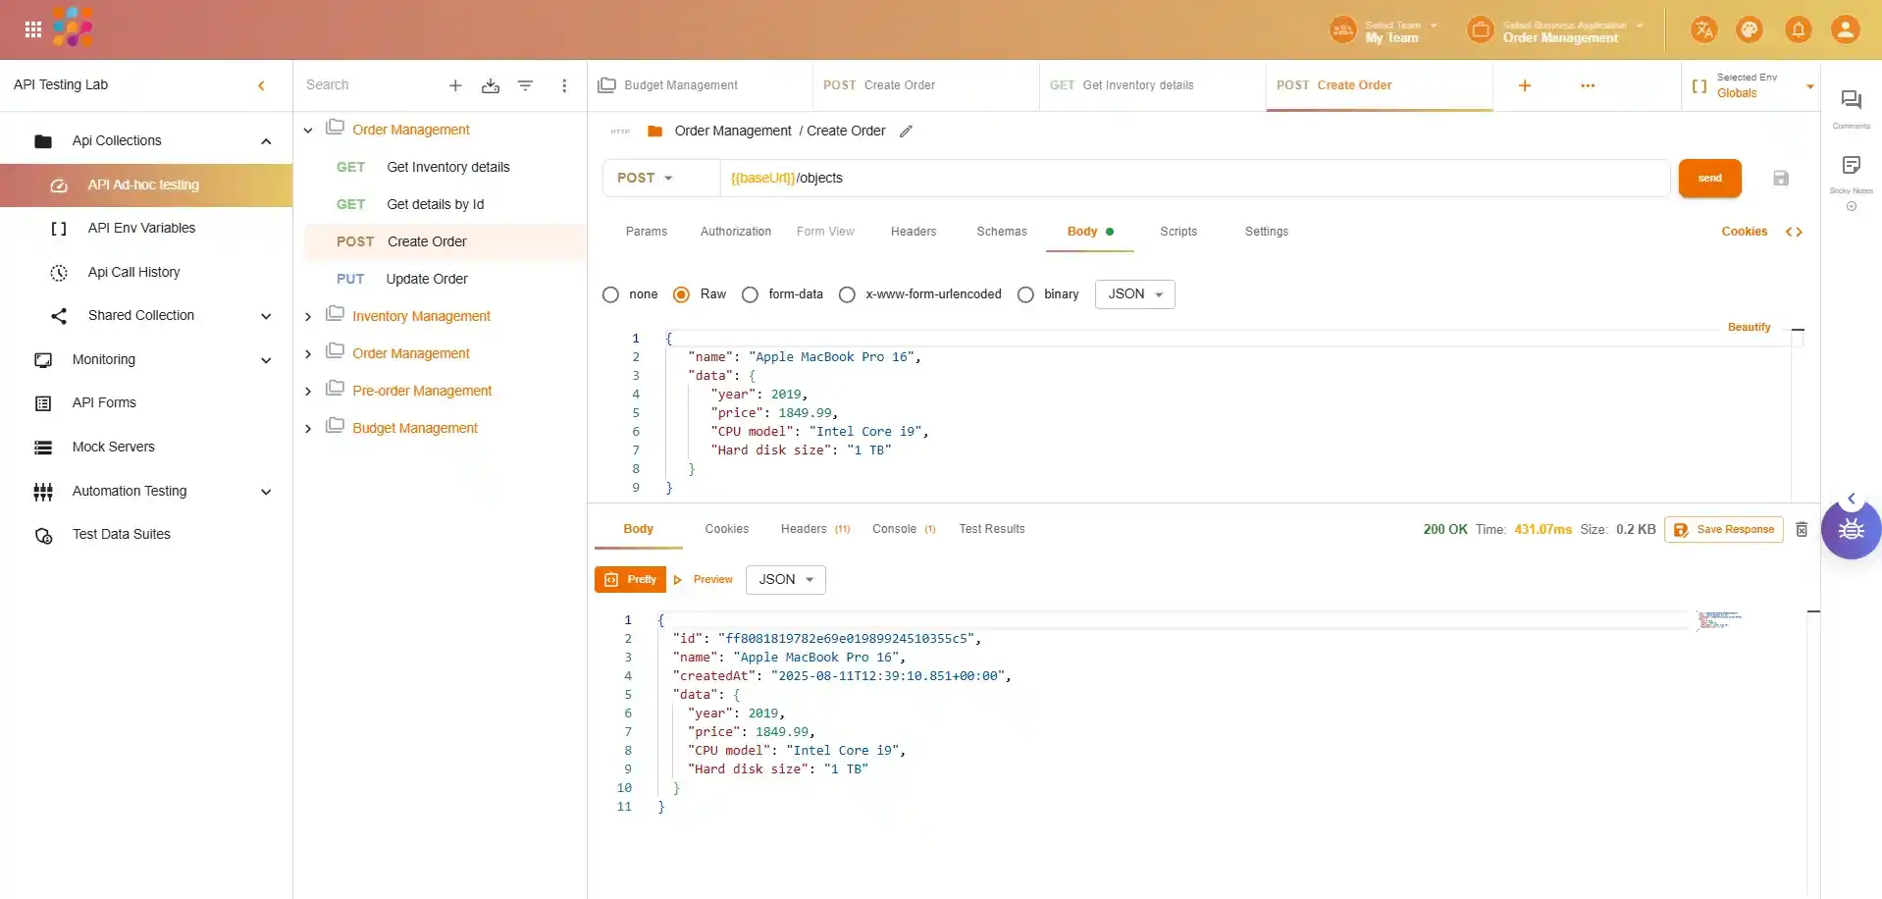Open the Comments panel icon

pos(1851,100)
